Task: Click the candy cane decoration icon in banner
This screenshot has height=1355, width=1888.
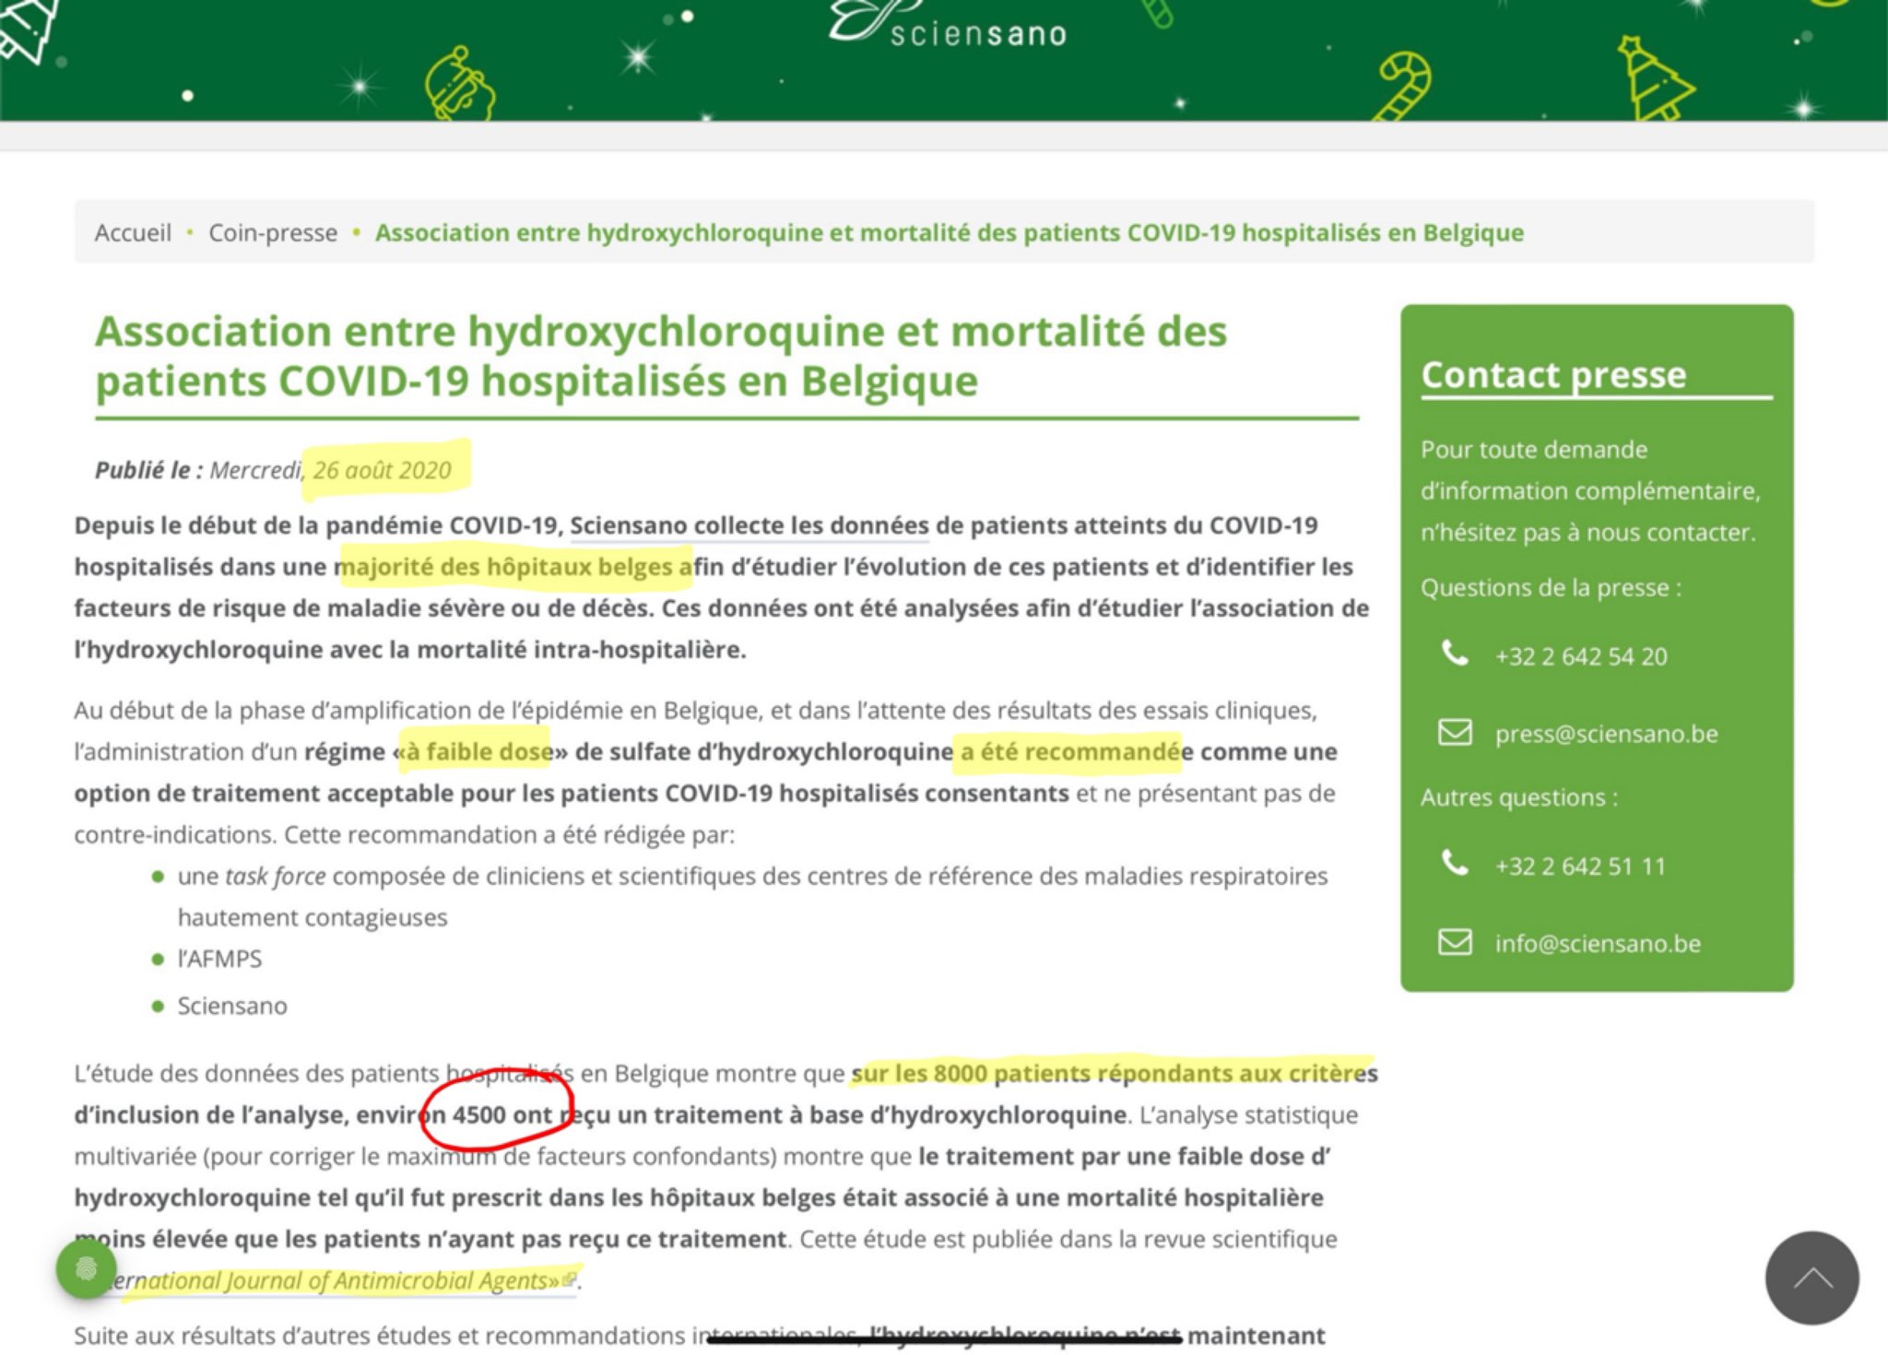Action: tap(1404, 87)
